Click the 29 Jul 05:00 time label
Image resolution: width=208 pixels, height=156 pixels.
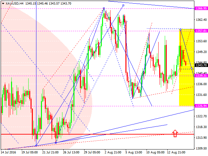(x=92, y=152)
